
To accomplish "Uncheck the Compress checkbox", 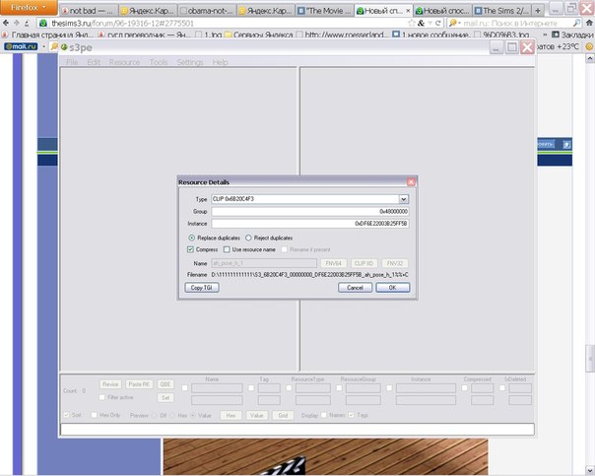I will 191,250.
